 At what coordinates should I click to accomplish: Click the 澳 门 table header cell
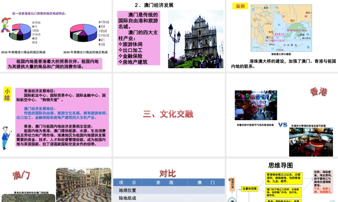[206, 182]
